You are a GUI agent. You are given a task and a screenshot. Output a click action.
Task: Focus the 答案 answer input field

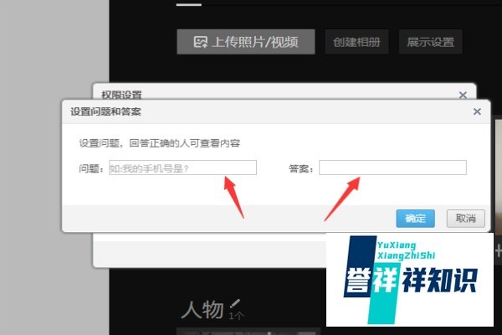click(x=392, y=167)
